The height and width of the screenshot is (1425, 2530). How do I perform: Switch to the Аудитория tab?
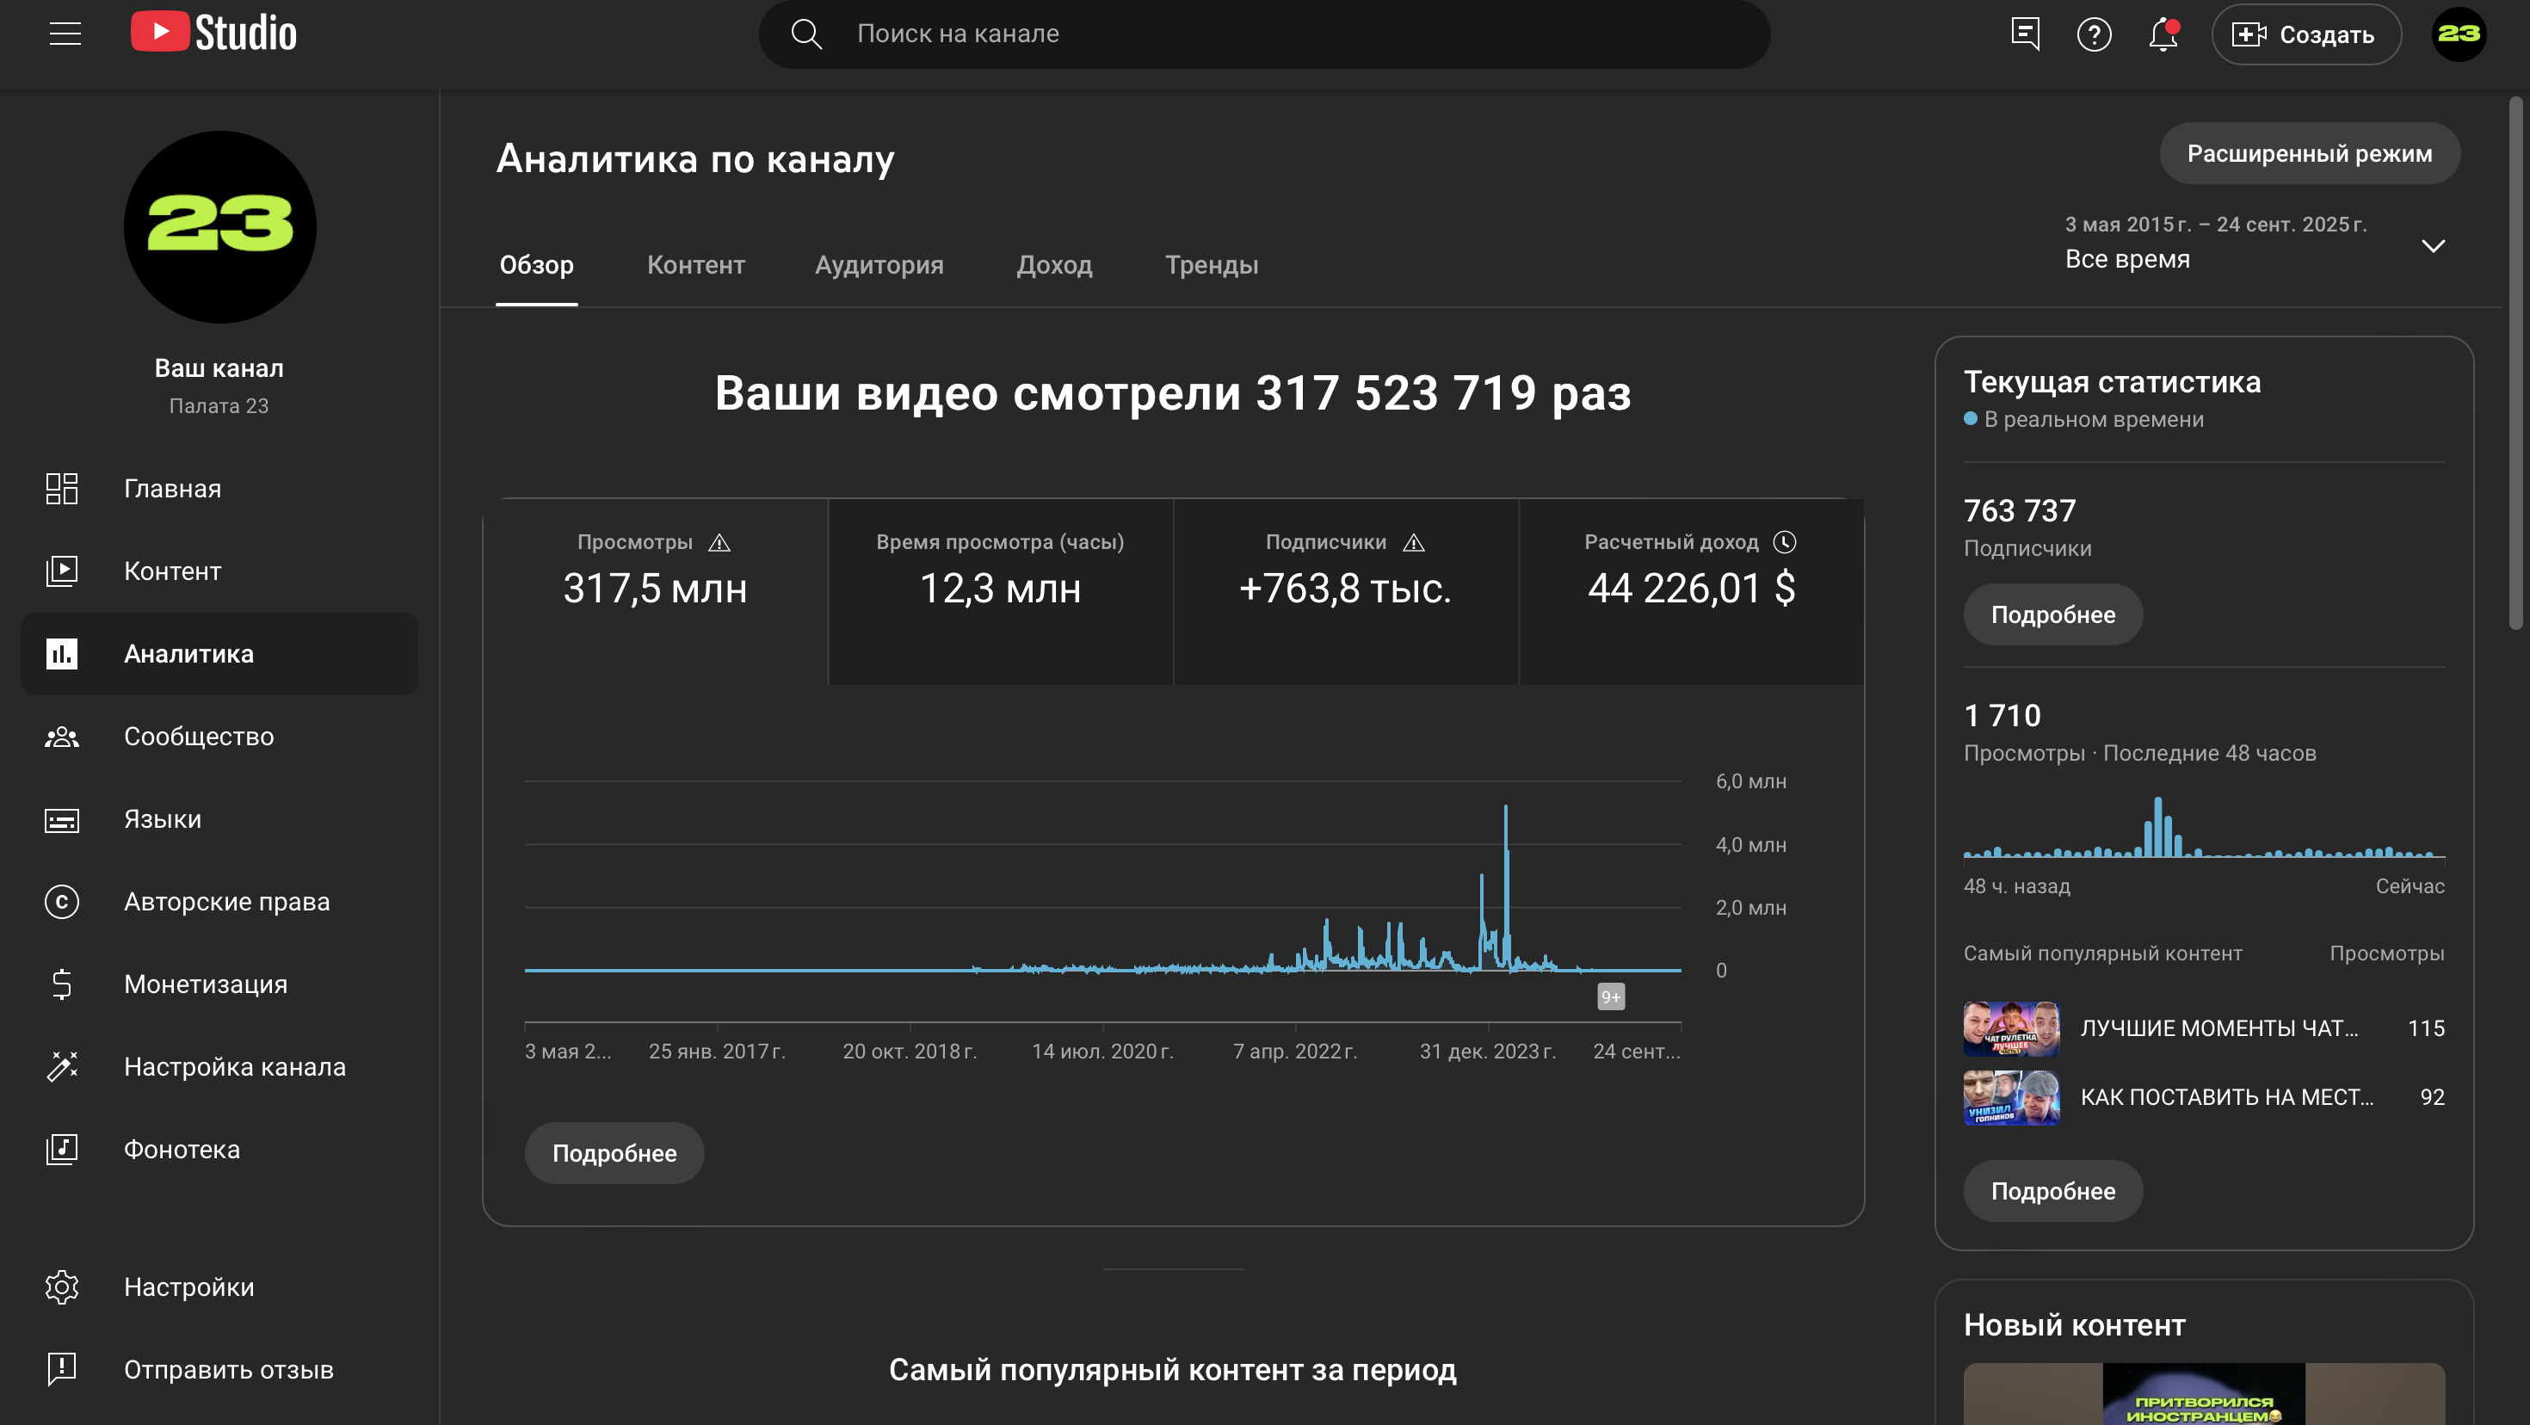[x=879, y=265]
